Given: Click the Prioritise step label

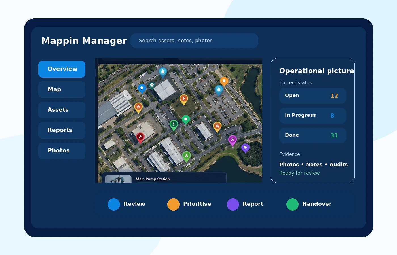Looking at the screenshot, I should coord(197,204).
